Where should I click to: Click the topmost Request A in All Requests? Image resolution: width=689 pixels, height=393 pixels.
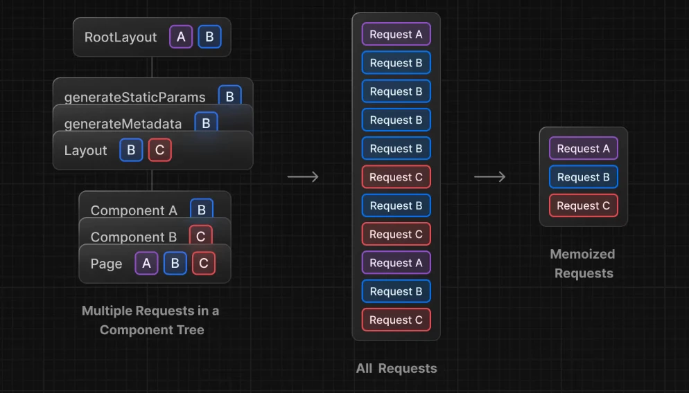tap(396, 35)
